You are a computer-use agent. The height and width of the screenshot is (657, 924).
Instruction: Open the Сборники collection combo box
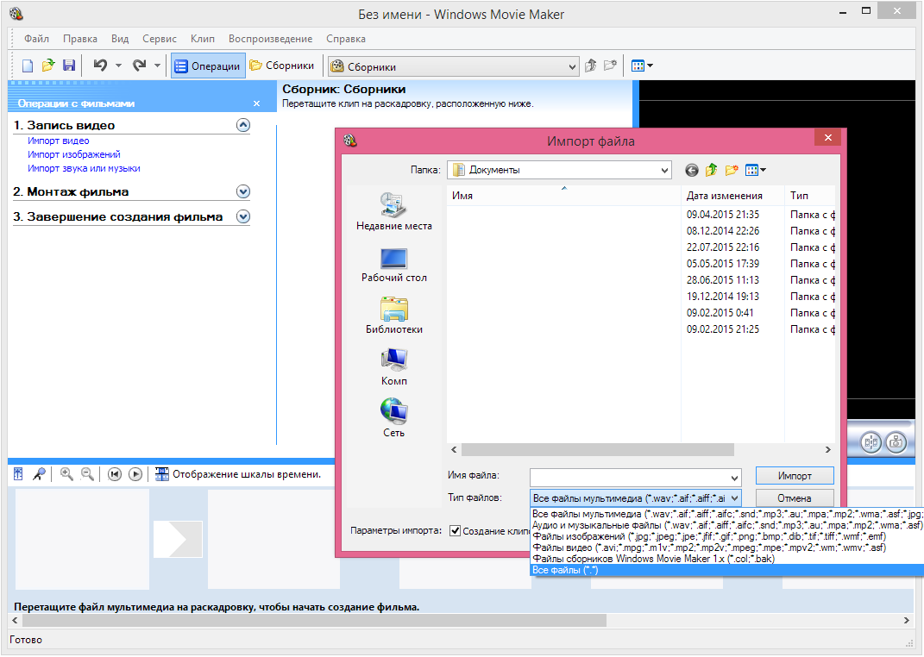pos(454,66)
